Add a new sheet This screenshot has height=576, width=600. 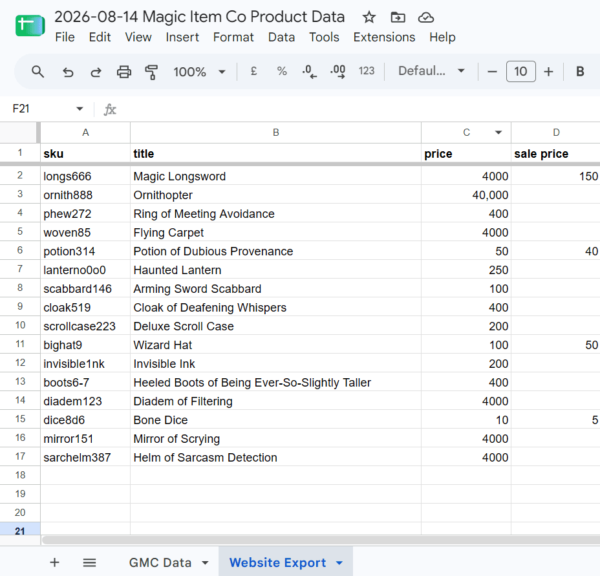coord(55,562)
